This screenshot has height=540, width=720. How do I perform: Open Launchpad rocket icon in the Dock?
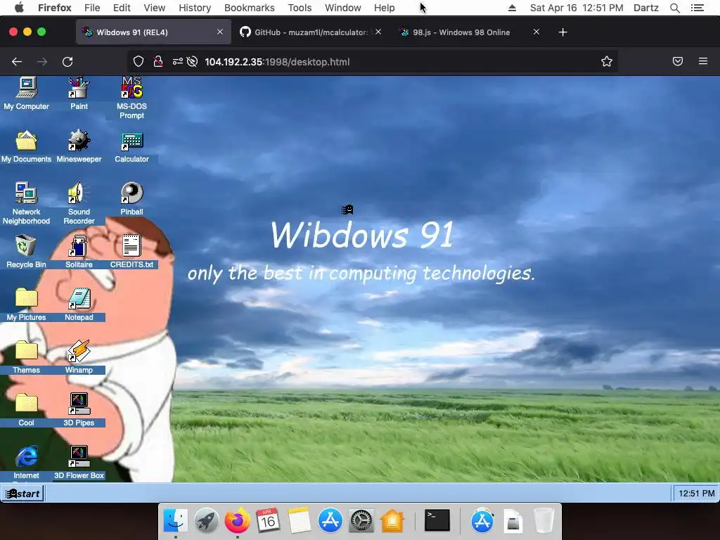[x=207, y=521]
